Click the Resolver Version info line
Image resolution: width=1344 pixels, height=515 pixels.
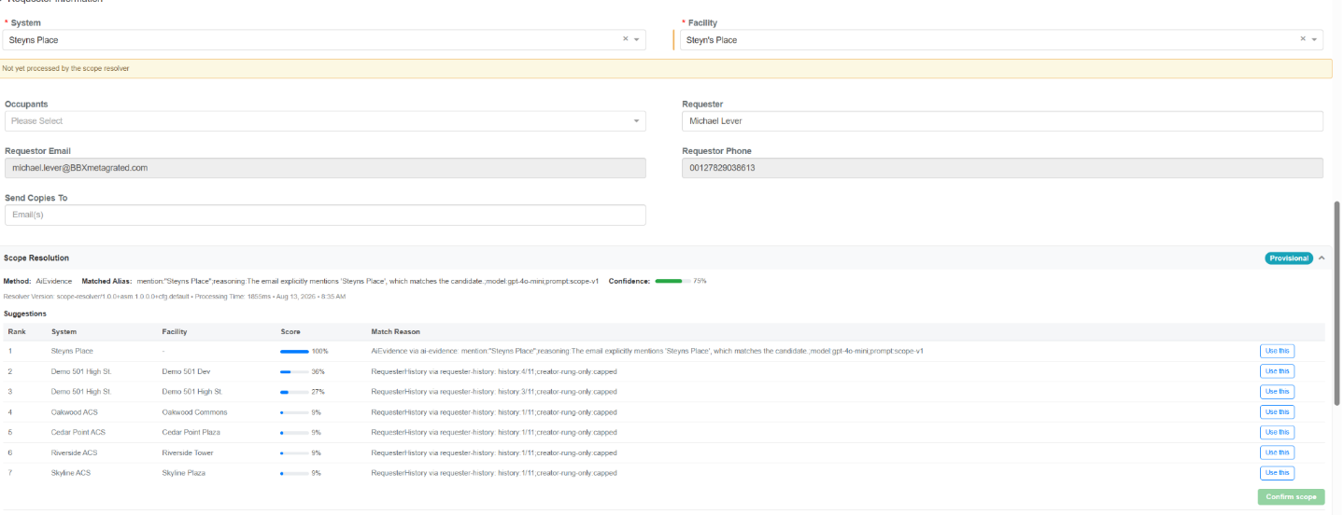[x=175, y=297]
